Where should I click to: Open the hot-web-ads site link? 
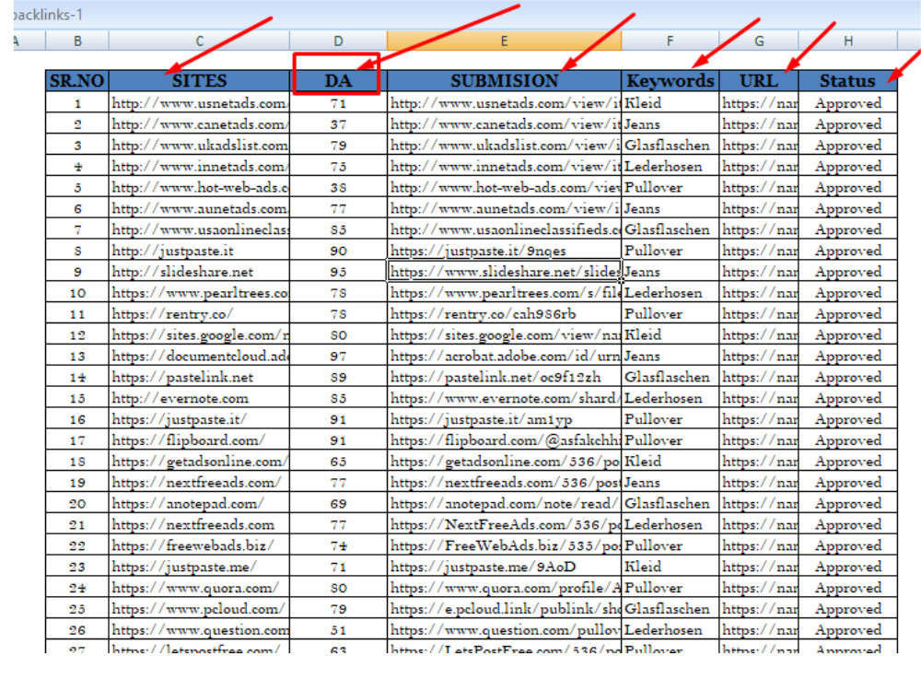pos(199,187)
